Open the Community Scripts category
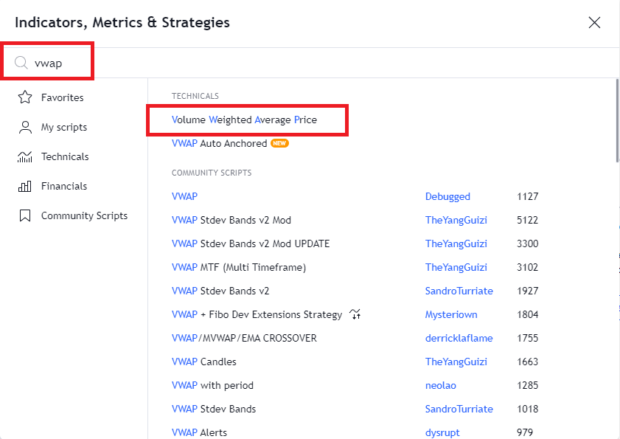620x439 pixels. click(x=84, y=215)
